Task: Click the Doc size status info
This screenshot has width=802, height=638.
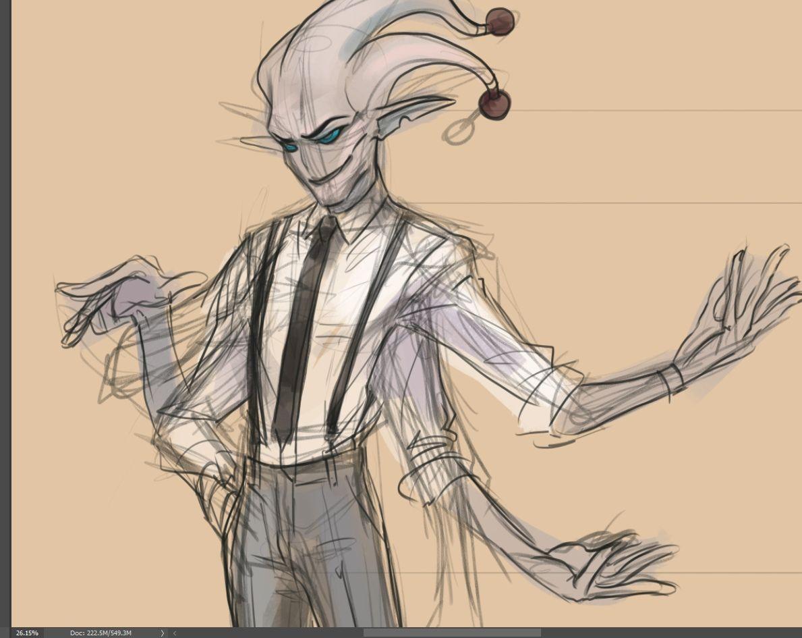Action: (x=101, y=633)
